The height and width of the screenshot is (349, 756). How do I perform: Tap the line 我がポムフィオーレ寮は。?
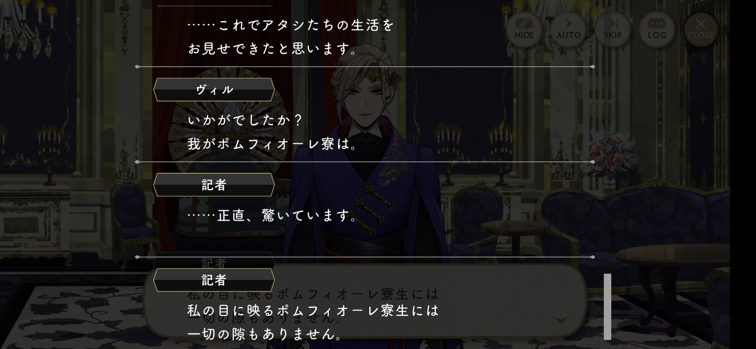pyautogui.click(x=273, y=144)
